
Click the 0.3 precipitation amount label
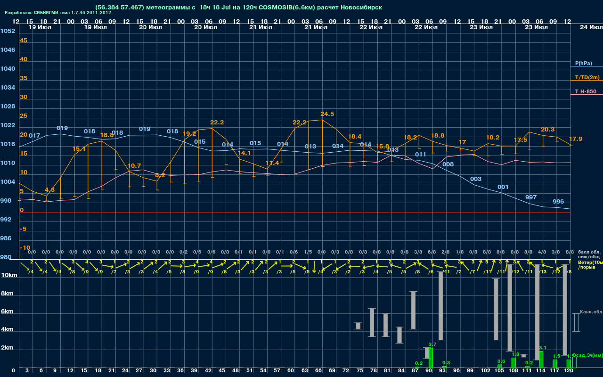click(x=446, y=362)
